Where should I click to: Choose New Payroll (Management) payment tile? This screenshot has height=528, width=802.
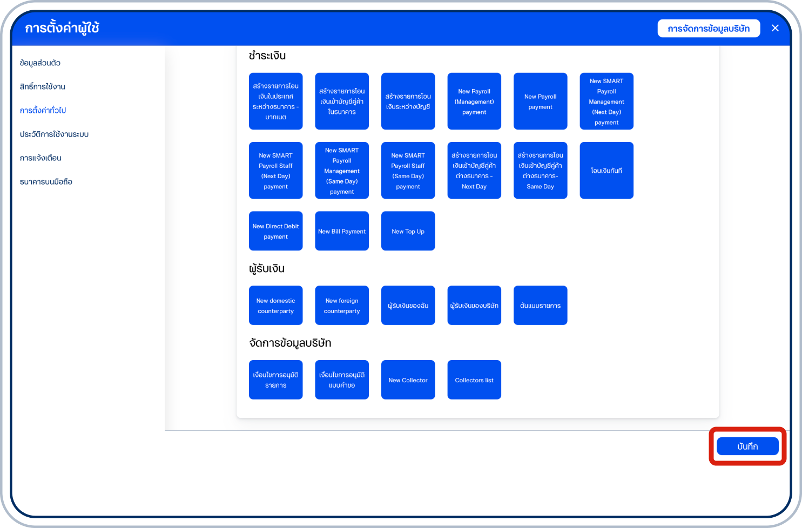coord(474,101)
